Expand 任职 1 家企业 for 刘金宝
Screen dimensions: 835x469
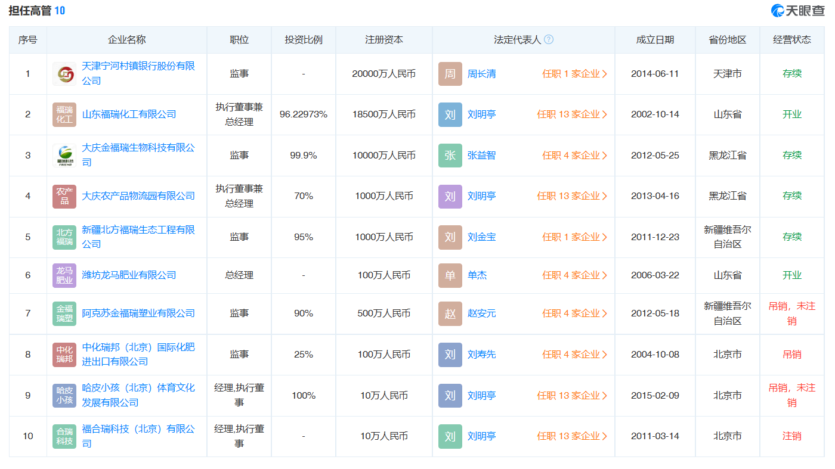click(575, 237)
